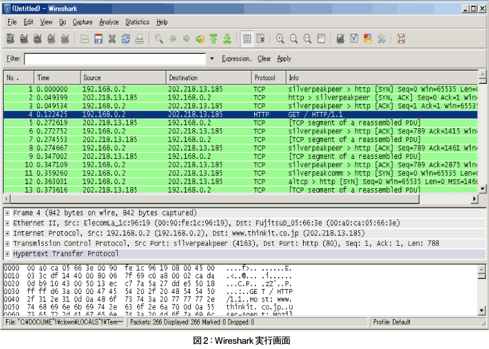The image size is (489, 349).
Task: Click Profile: Default in status bar
Action: (392, 322)
